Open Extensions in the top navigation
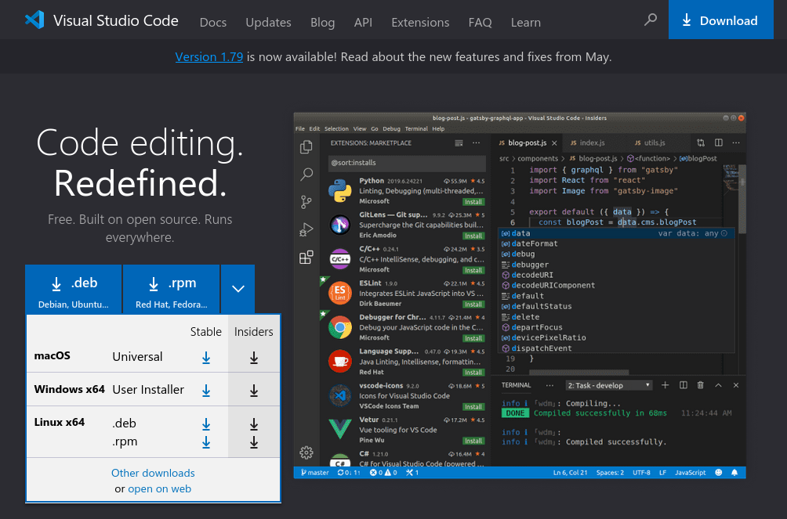The height and width of the screenshot is (519, 787). (420, 22)
